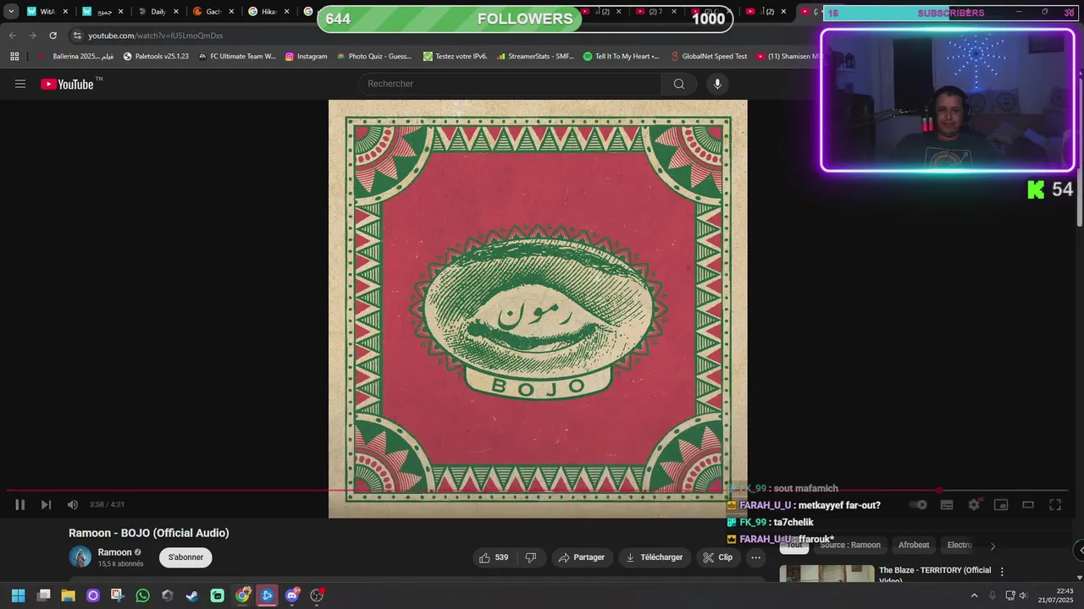This screenshot has width=1084, height=609.
Task: Select the 'Source : Ramoon' filter chip
Action: tap(850, 546)
